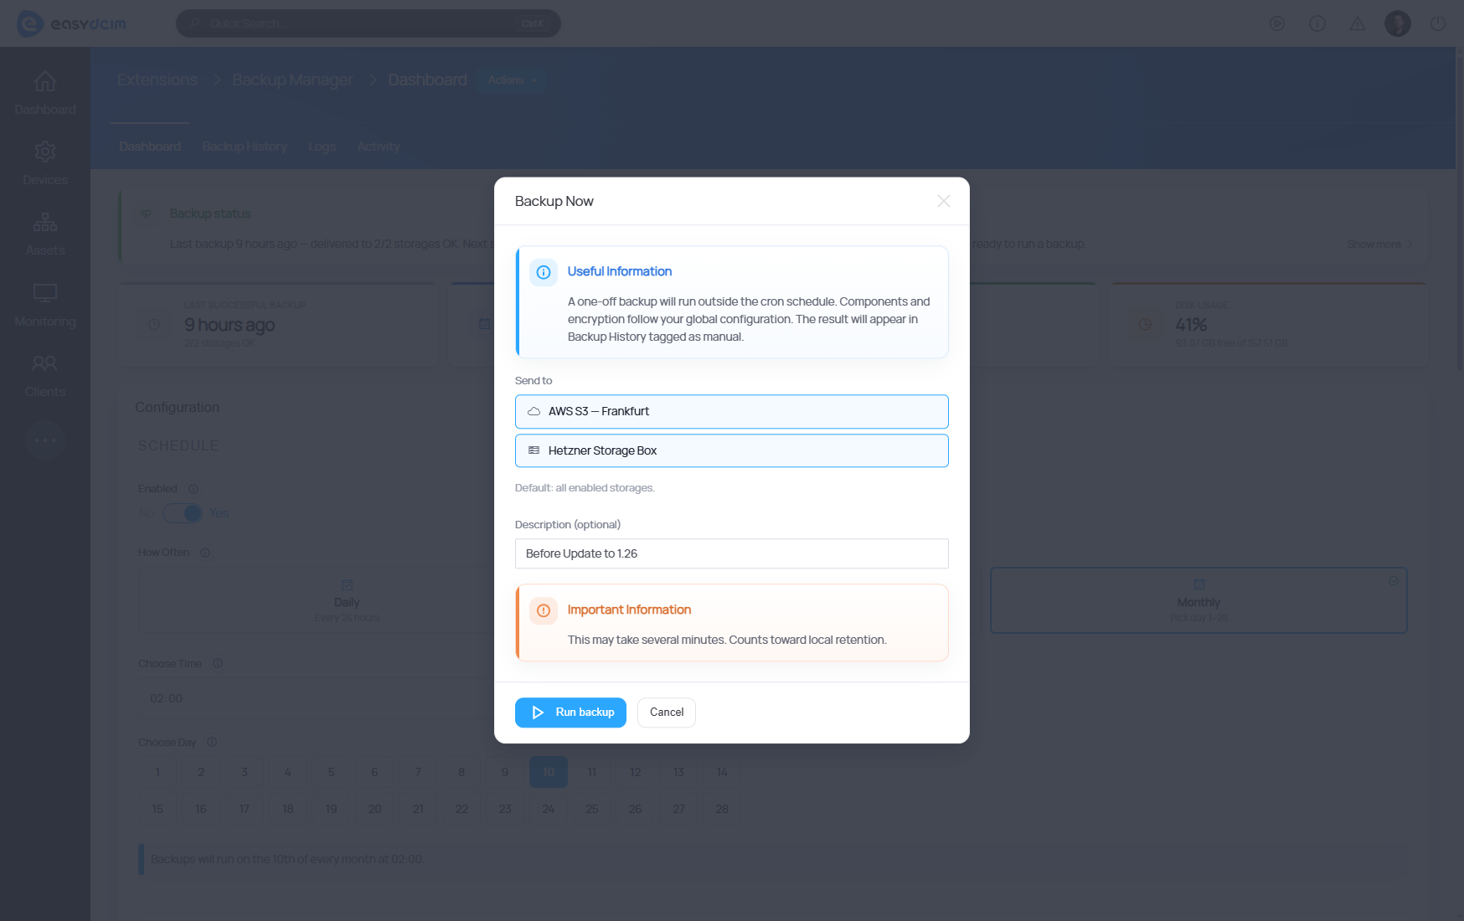The image size is (1464, 921).
Task: Switch to the Backup History tab
Action: [x=245, y=147]
